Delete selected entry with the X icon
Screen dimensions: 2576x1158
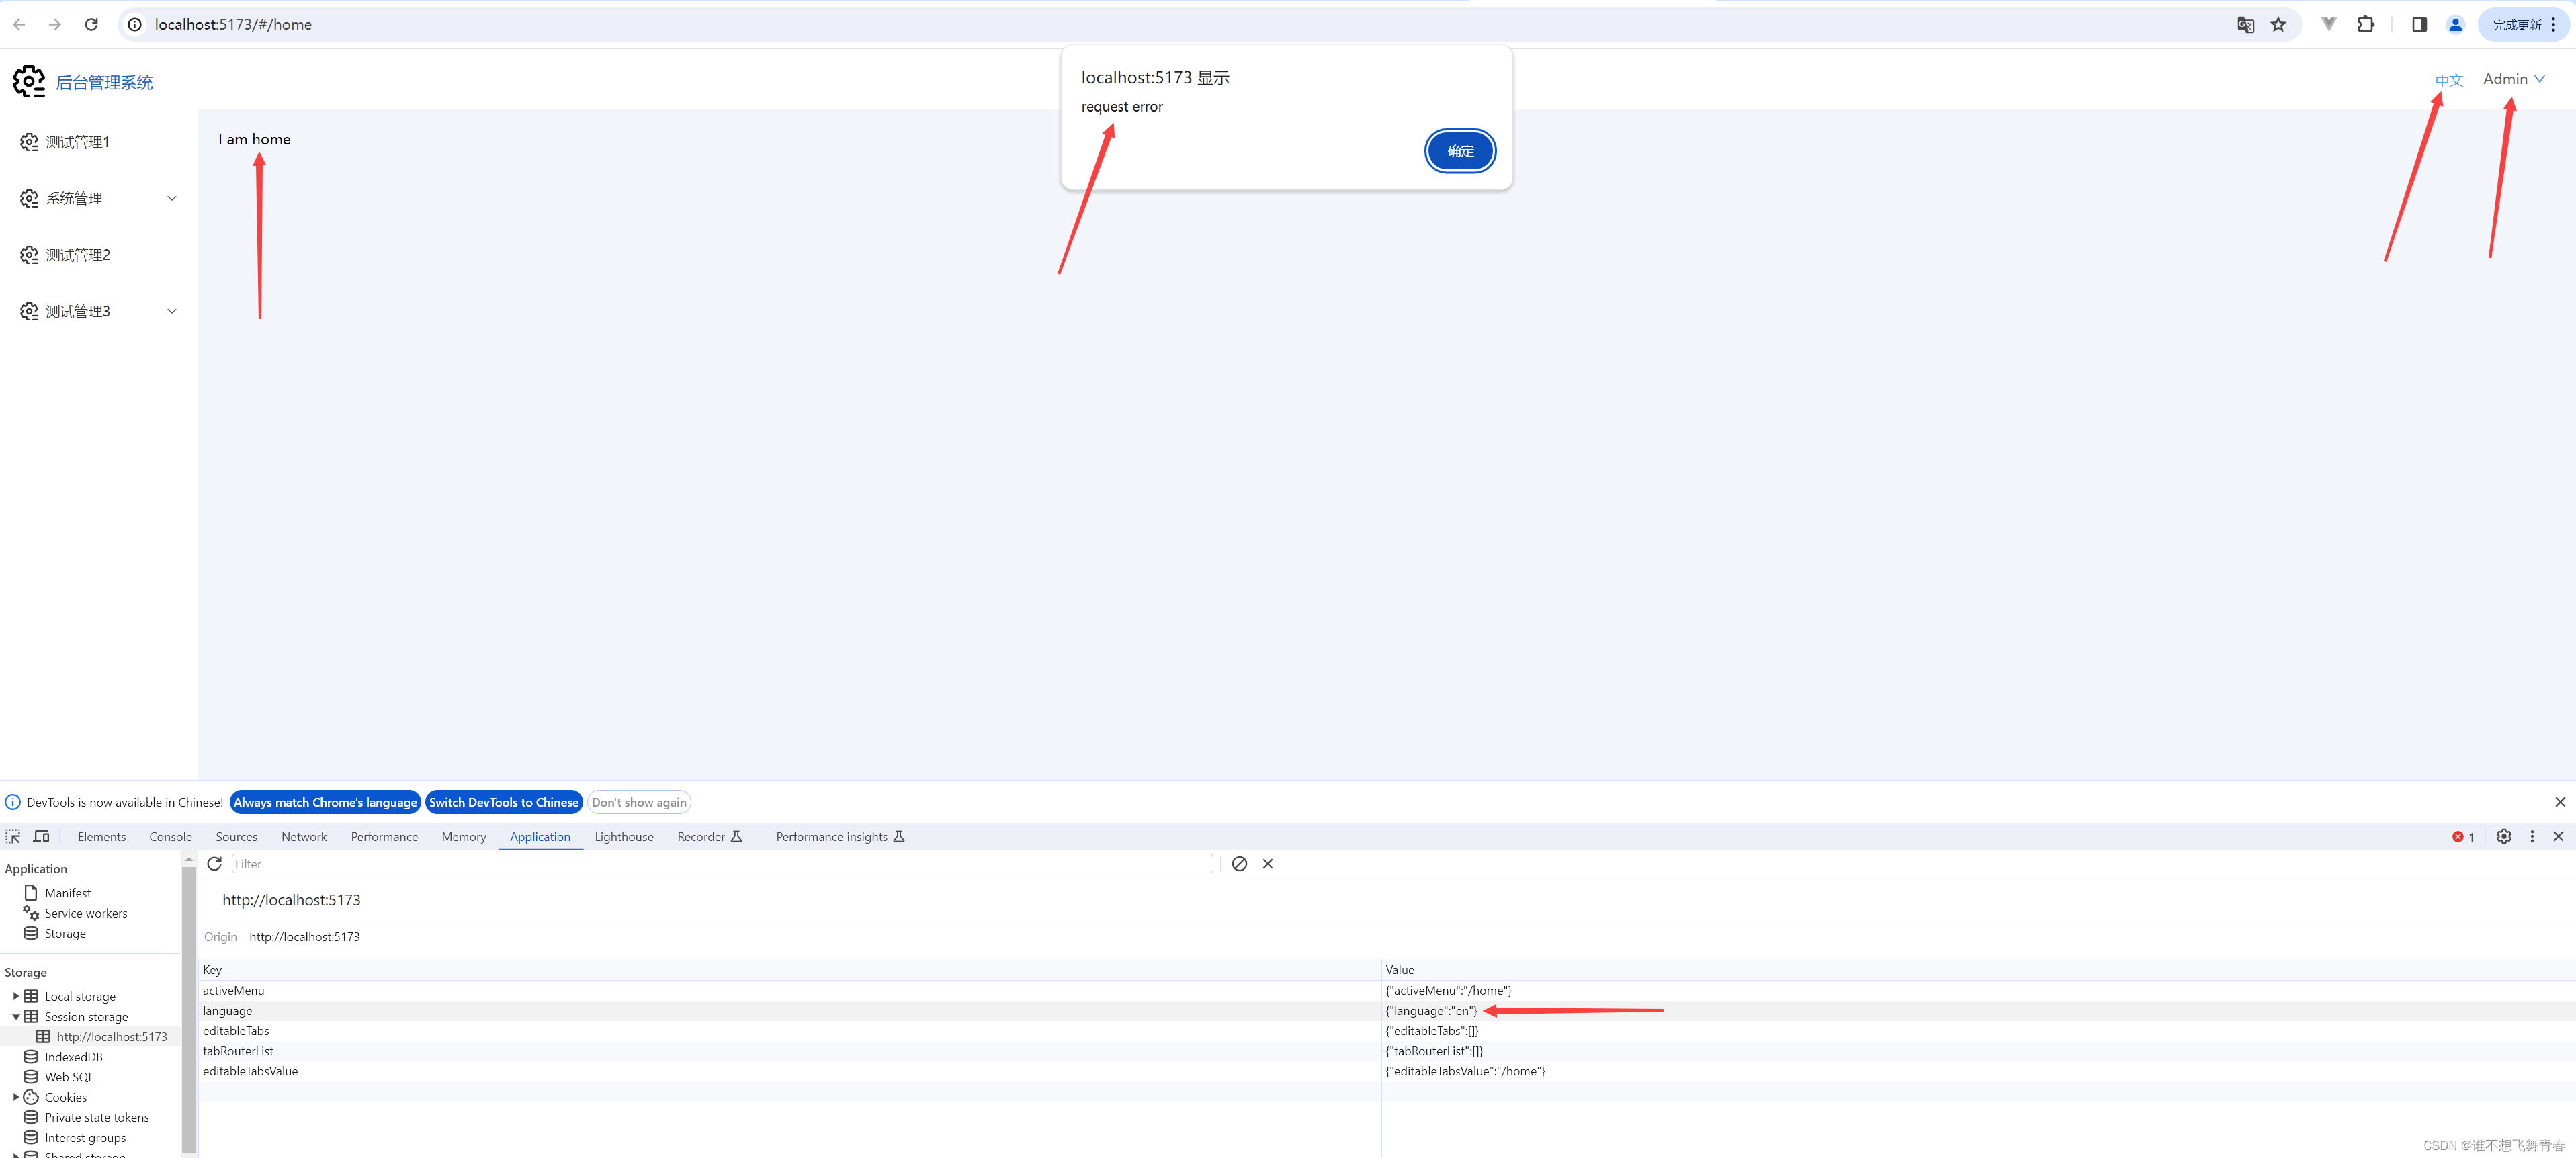pos(1267,863)
